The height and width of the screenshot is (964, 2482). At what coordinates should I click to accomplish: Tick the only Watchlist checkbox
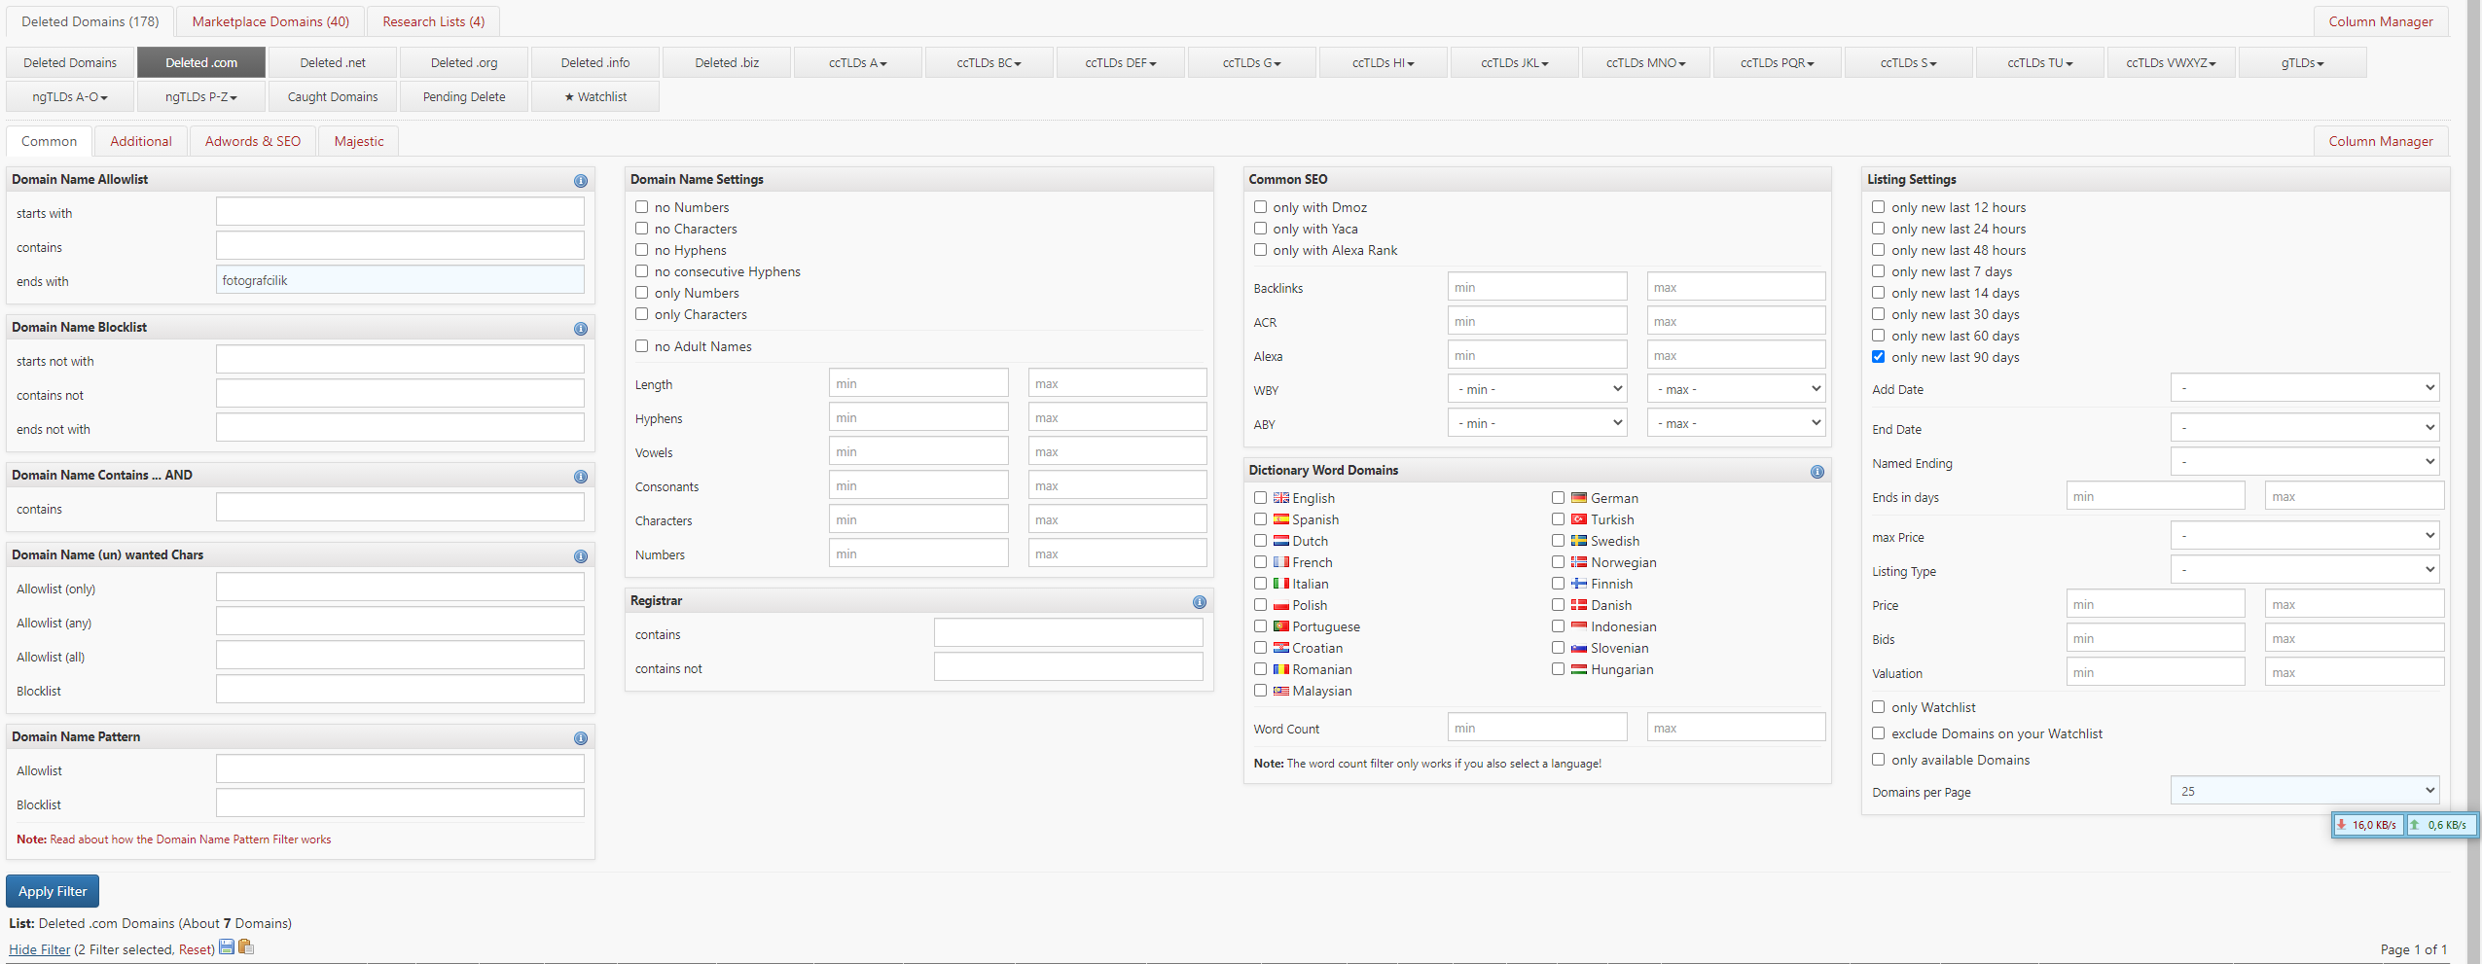click(x=1879, y=707)
